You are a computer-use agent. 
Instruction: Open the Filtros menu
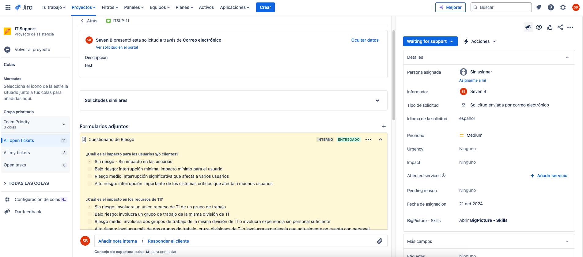(x=110, y=7)
